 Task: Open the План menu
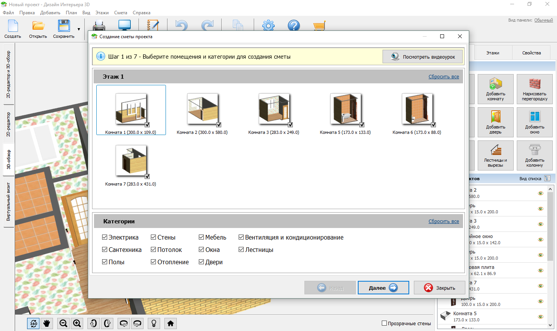click(71, 13)
